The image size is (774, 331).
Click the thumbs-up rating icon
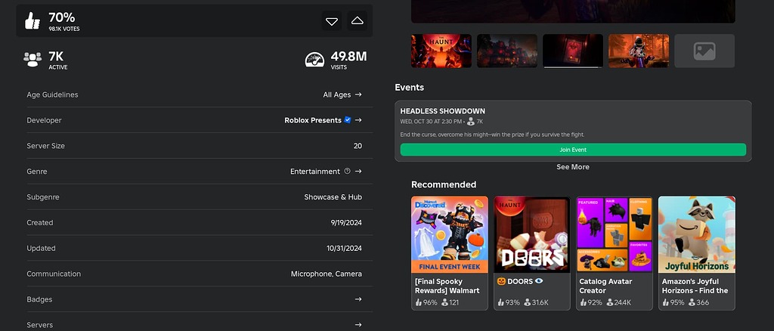[33, 20]
